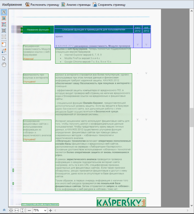Click the vertical scrollbar thumb

point(191,117)
